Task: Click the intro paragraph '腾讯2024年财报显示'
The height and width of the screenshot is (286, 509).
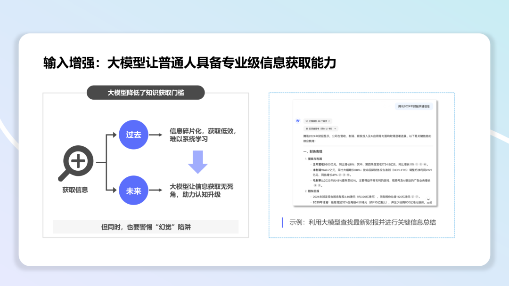Action: tap(368, 138)
